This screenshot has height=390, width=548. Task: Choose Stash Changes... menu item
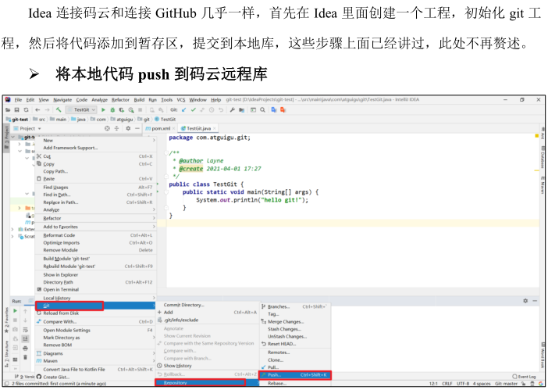pos(295,329)
